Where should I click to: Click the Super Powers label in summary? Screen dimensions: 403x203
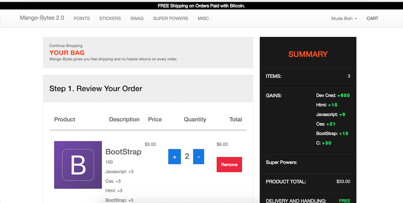(x=281, y=162)
